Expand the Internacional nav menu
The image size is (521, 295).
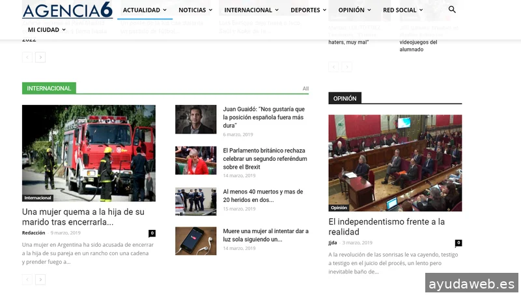251,10
